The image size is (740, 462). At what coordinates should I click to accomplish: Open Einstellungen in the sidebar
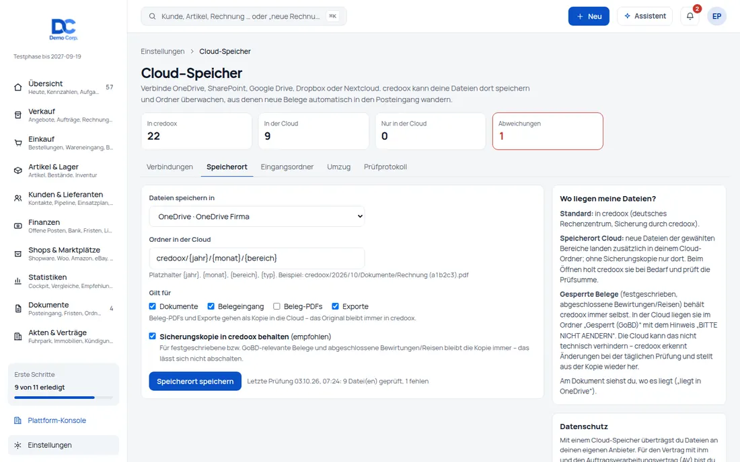pyautogui.click(x=63, y=445)
